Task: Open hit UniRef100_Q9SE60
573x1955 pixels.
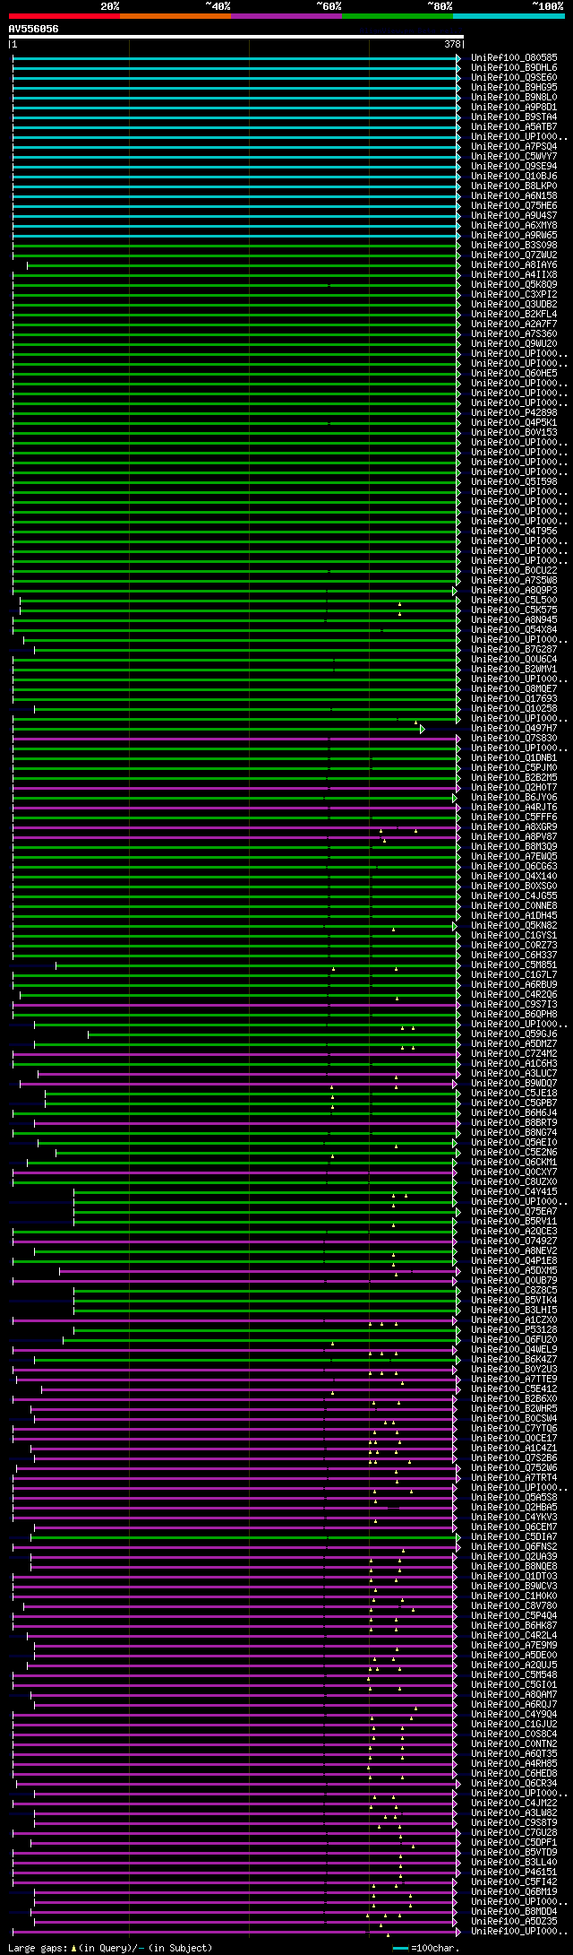Action: click(514, 77)
